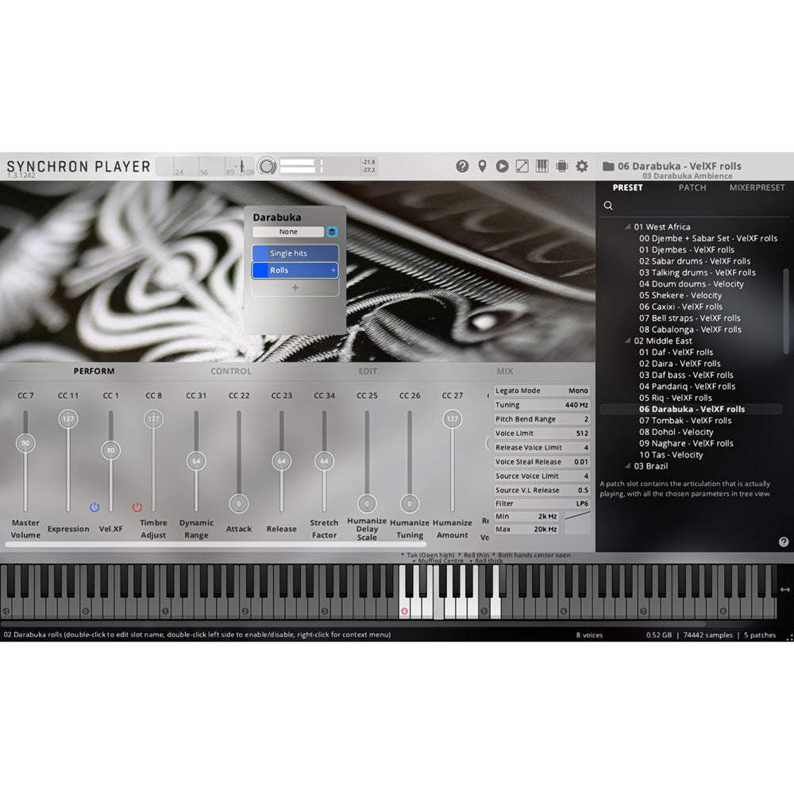
Task: Select preset 03 Talking drums - VelXF rolls
Action: click(697, 272)
